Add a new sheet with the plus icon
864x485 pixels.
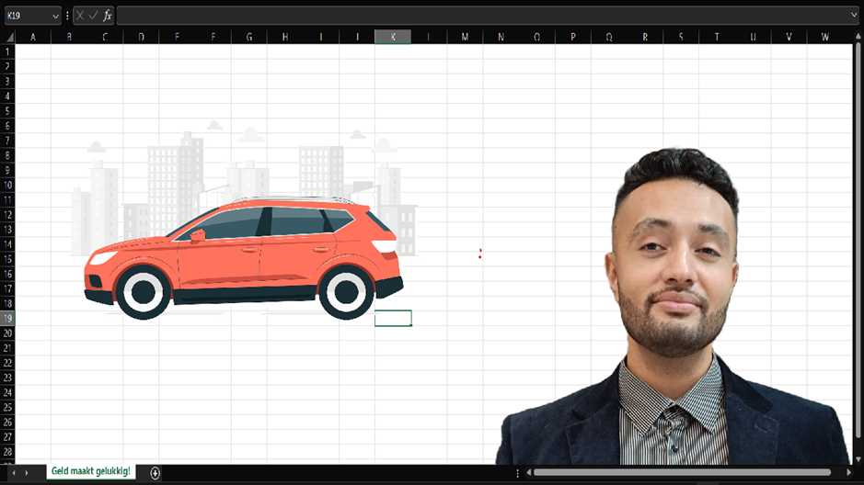point(156,472)
